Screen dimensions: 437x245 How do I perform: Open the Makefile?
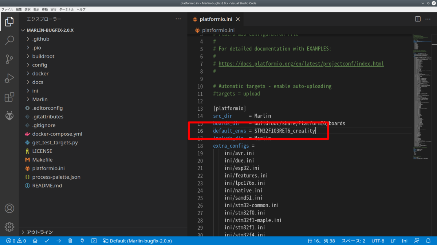coord(103,160)
